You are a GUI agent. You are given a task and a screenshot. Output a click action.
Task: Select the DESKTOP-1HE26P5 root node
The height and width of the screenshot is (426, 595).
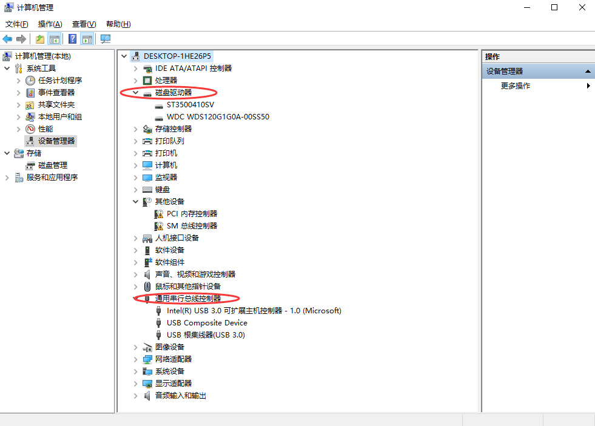(178, 56)
